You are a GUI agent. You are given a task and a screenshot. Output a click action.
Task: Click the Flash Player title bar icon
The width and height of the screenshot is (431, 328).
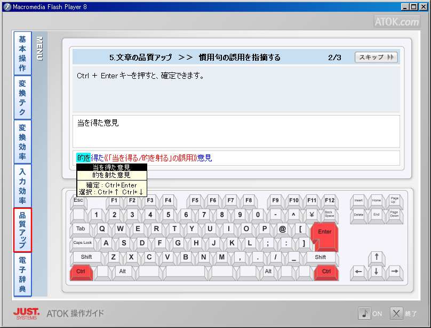[7, 7]
